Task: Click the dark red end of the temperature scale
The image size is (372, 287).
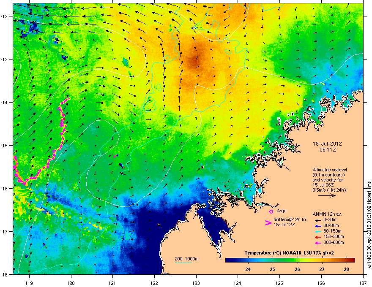Action: (353, 260)
